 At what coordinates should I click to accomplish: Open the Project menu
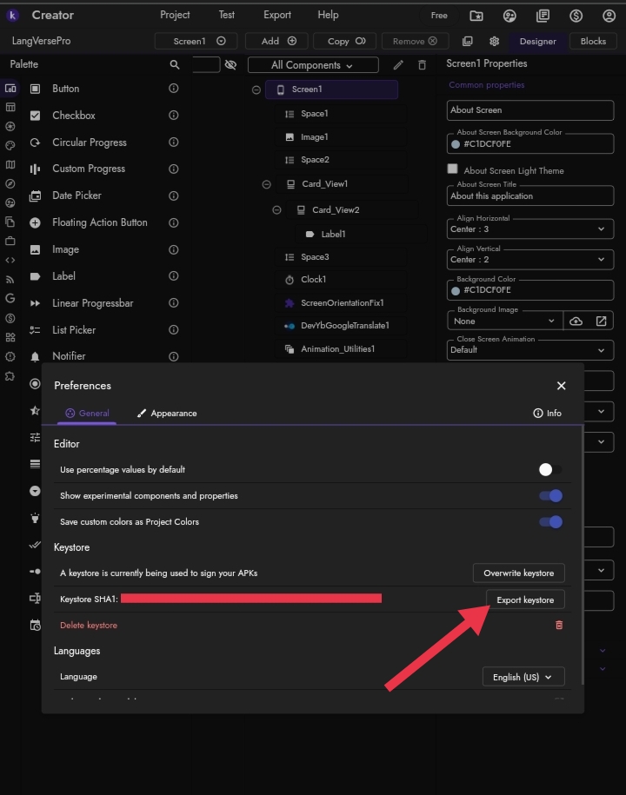175,15
